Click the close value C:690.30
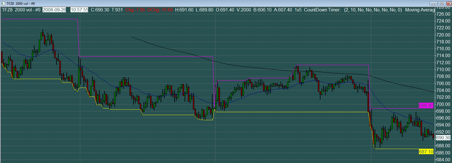 100,10
